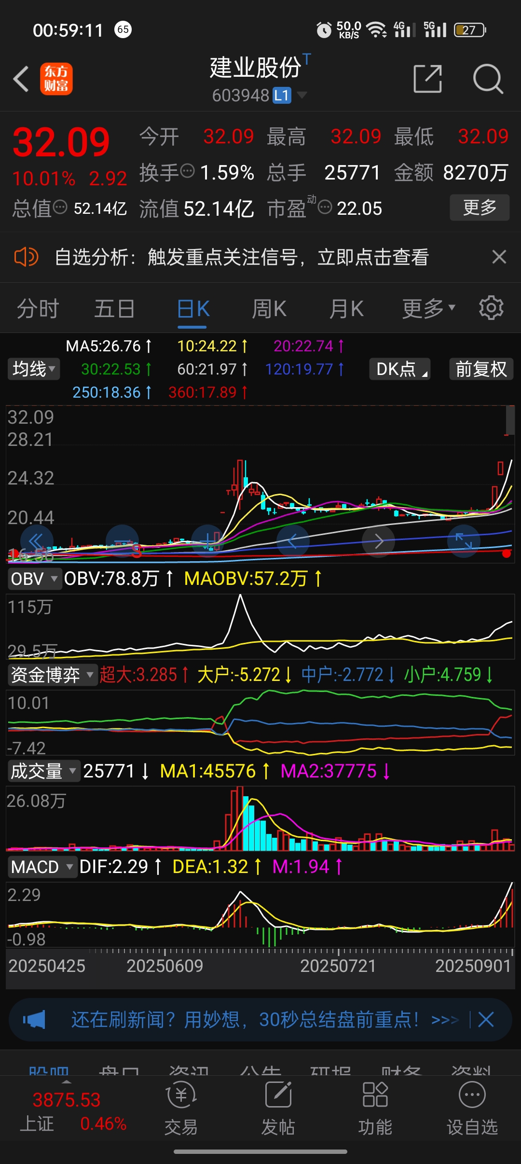Open 功能 functions icon

pyautogui.click(x=375, y=1109)
